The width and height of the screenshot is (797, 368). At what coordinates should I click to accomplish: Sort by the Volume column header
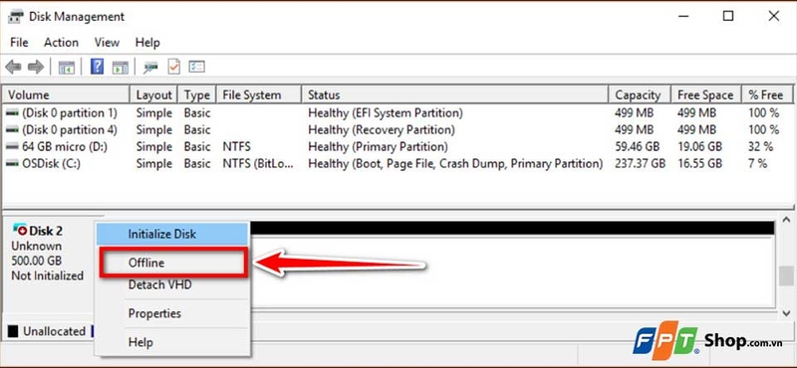tap(66, 94)
